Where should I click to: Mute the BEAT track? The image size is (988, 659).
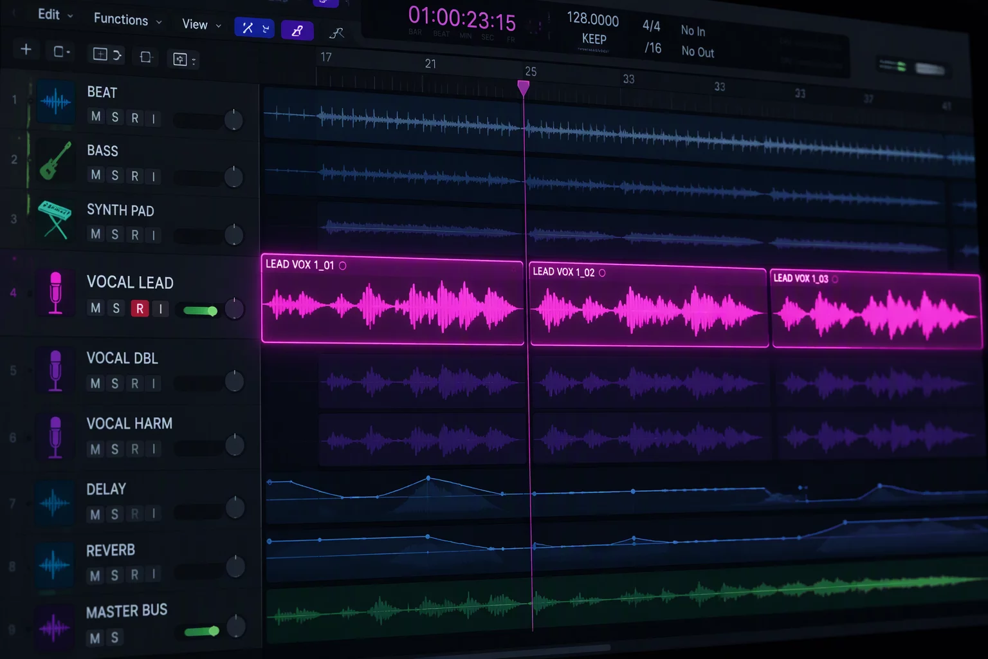tap(96, 116)
